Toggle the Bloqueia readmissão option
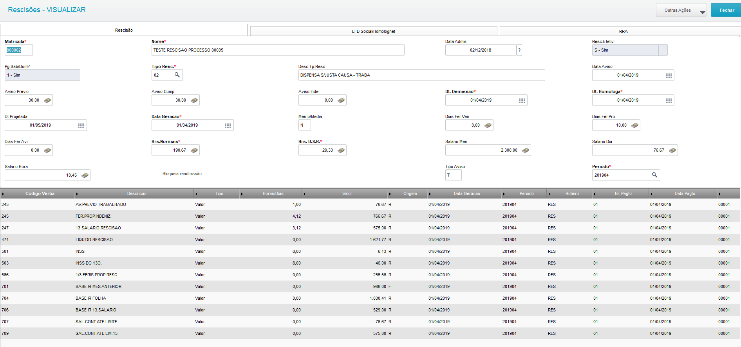741x347 pixels. click(x=182, y=173)
